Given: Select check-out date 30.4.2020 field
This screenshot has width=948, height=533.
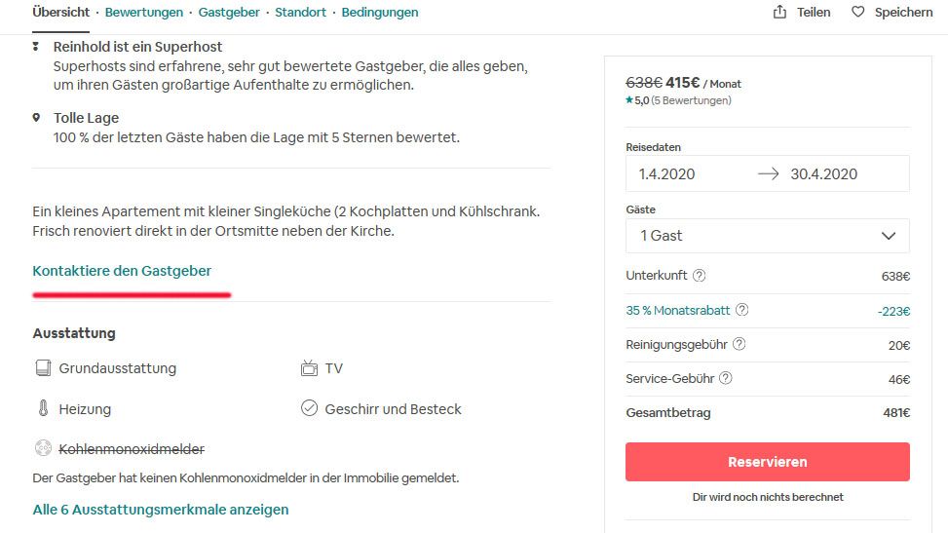Looking at the screenshot, I should click(824, 174).
